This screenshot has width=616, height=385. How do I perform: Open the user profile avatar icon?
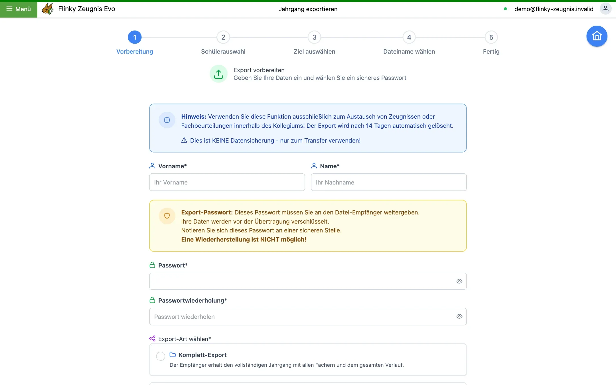pos(605,9)
